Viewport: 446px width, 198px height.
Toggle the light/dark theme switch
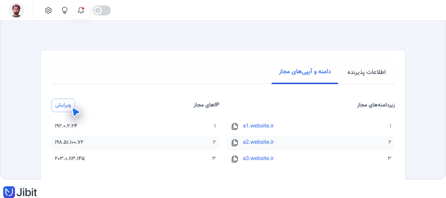pos(101,11)
